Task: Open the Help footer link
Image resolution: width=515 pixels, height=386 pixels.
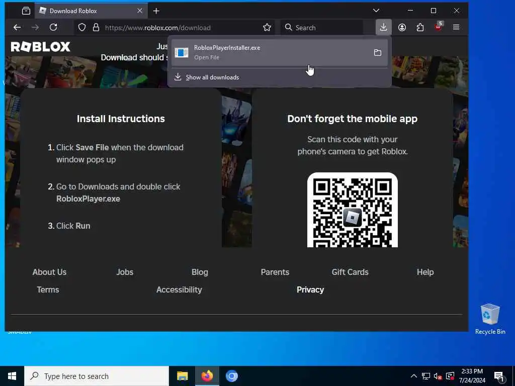Action: tap(425, 272)
